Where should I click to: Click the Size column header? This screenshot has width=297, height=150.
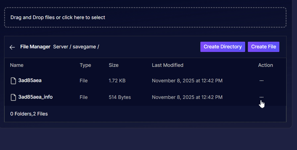pos(113,65)
